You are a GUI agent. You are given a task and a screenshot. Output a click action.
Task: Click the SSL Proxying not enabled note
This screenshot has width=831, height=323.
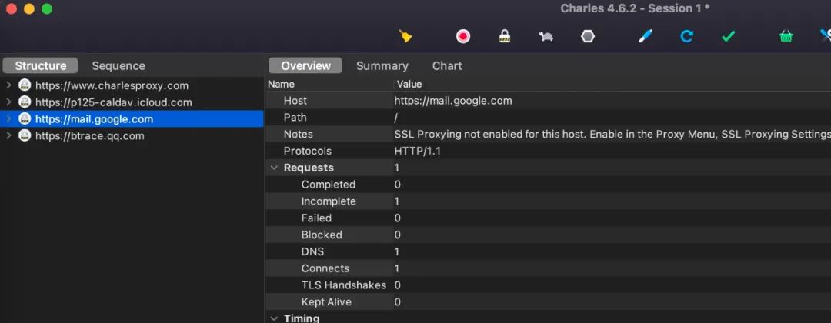(x=612, y=134)
